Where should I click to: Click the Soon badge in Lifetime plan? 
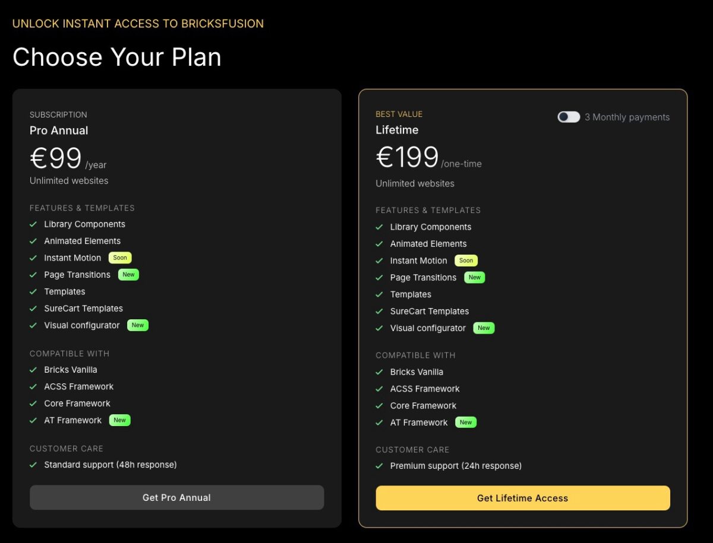pyautogui.click(x=466, y=261)
